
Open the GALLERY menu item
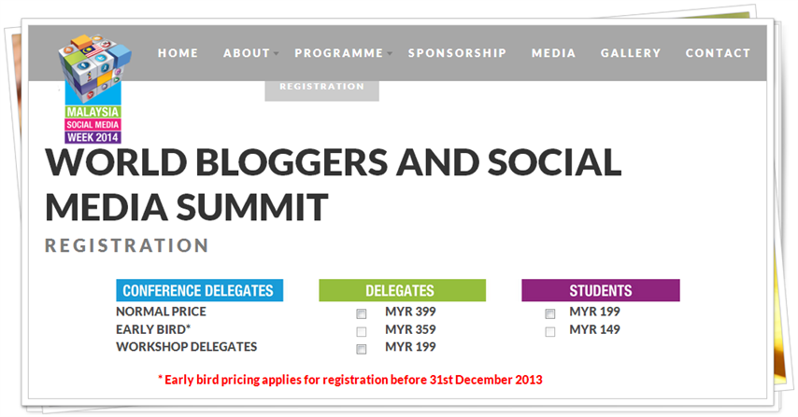pos(631,53)
